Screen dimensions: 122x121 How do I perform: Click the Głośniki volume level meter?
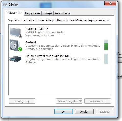[106, 45]
